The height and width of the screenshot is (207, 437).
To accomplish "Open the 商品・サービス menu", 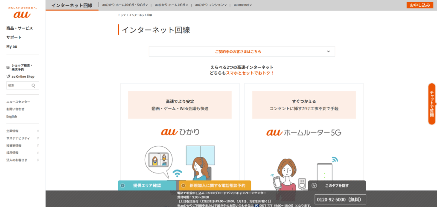I will 20,28.
